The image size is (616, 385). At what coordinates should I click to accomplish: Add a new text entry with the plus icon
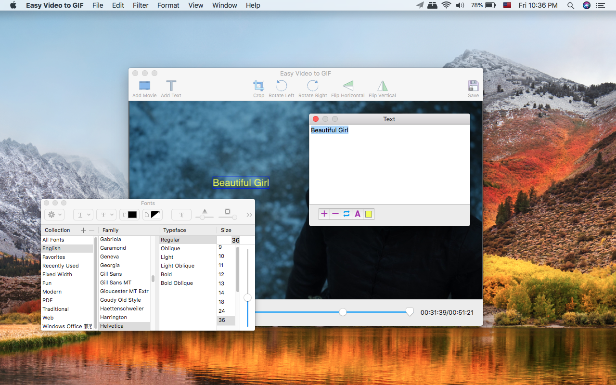coord(324,214)
